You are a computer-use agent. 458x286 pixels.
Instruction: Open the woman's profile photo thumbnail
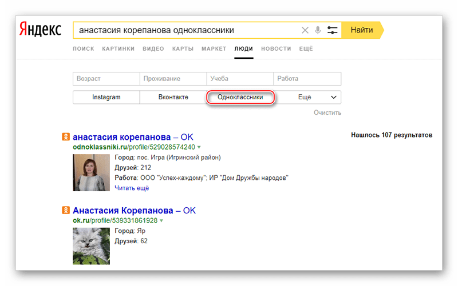point(91,173)
